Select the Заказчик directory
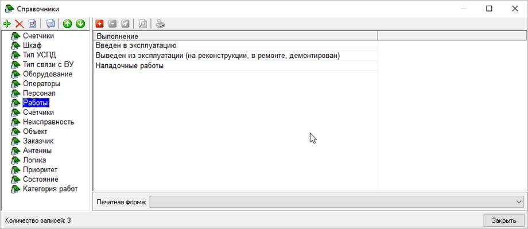Screen dimensions: 528x229 pos(38,141)
